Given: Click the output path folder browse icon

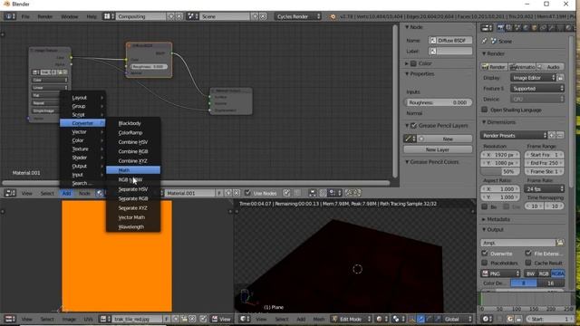Looking at the screenshot, I should coord(560,243).
